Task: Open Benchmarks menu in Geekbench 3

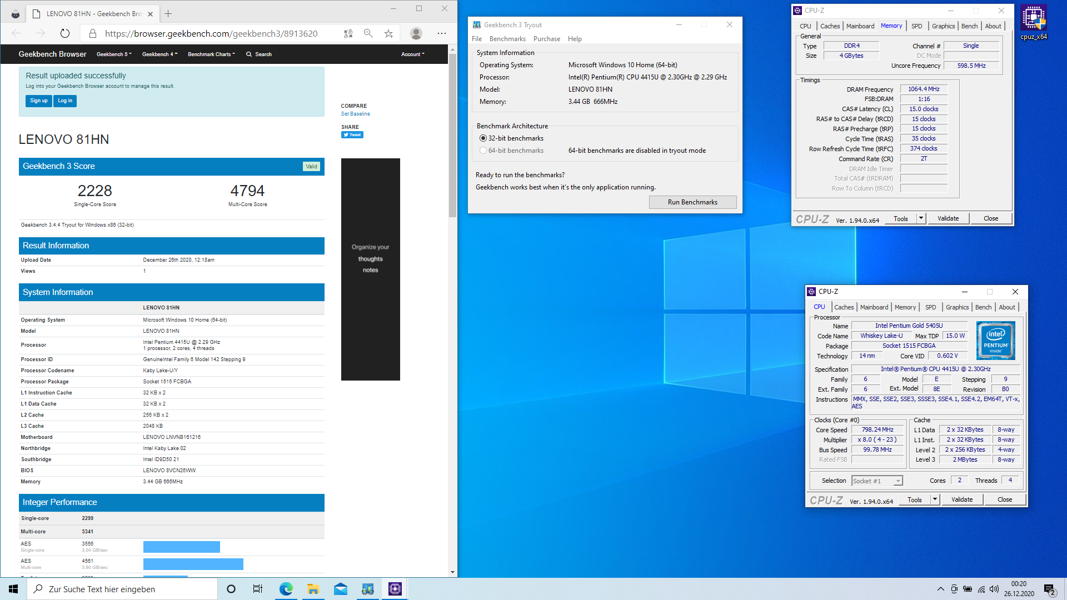Action: 507,39
